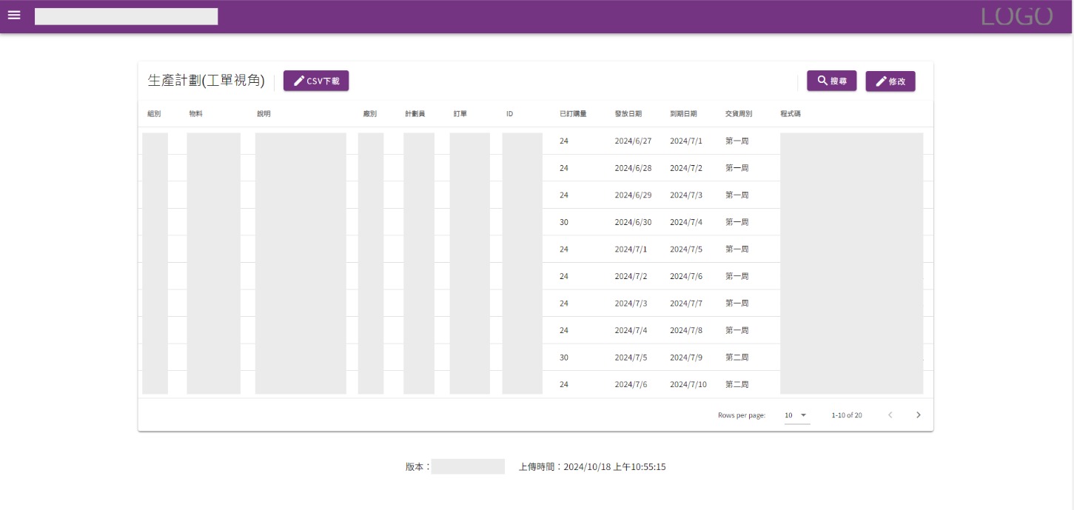Open the Rows per page dropdown
Image resolution: width=1074 pixels, height=510 pixels.
coord(796,415)
